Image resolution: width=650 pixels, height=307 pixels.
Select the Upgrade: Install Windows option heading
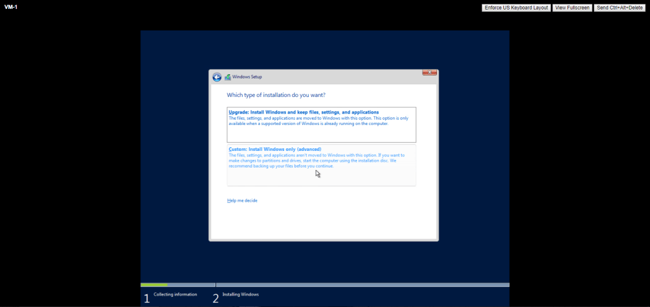point(303,112)
